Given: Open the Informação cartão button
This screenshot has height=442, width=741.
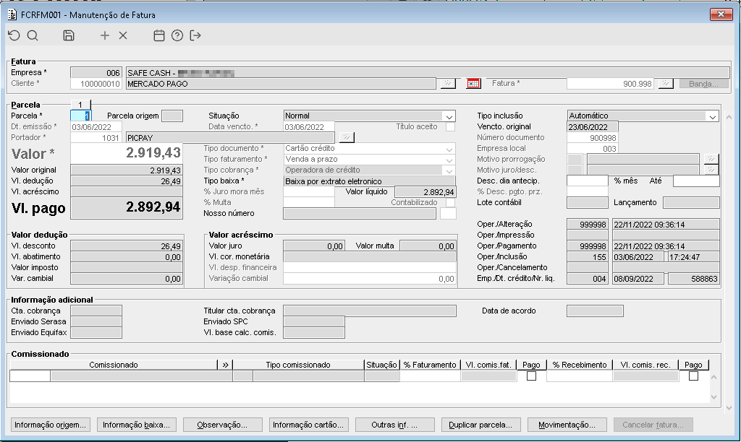Looking at the screenshot, I should pyautogui.click(x=308, y=425).
